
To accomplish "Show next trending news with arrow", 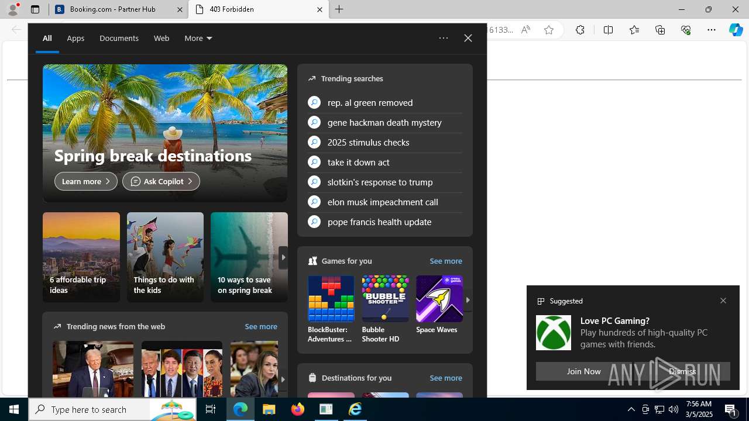I will [x=283, y=379].
